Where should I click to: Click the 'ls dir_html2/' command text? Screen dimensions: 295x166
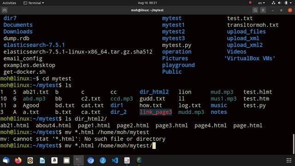[x=86, y=119]
